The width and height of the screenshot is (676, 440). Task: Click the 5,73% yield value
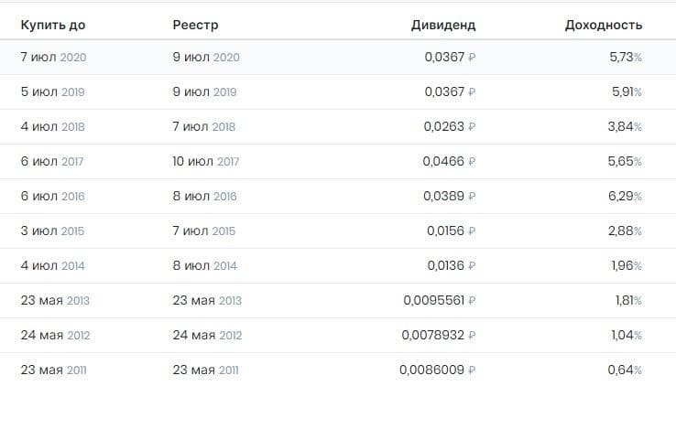(x=626, y=57)
